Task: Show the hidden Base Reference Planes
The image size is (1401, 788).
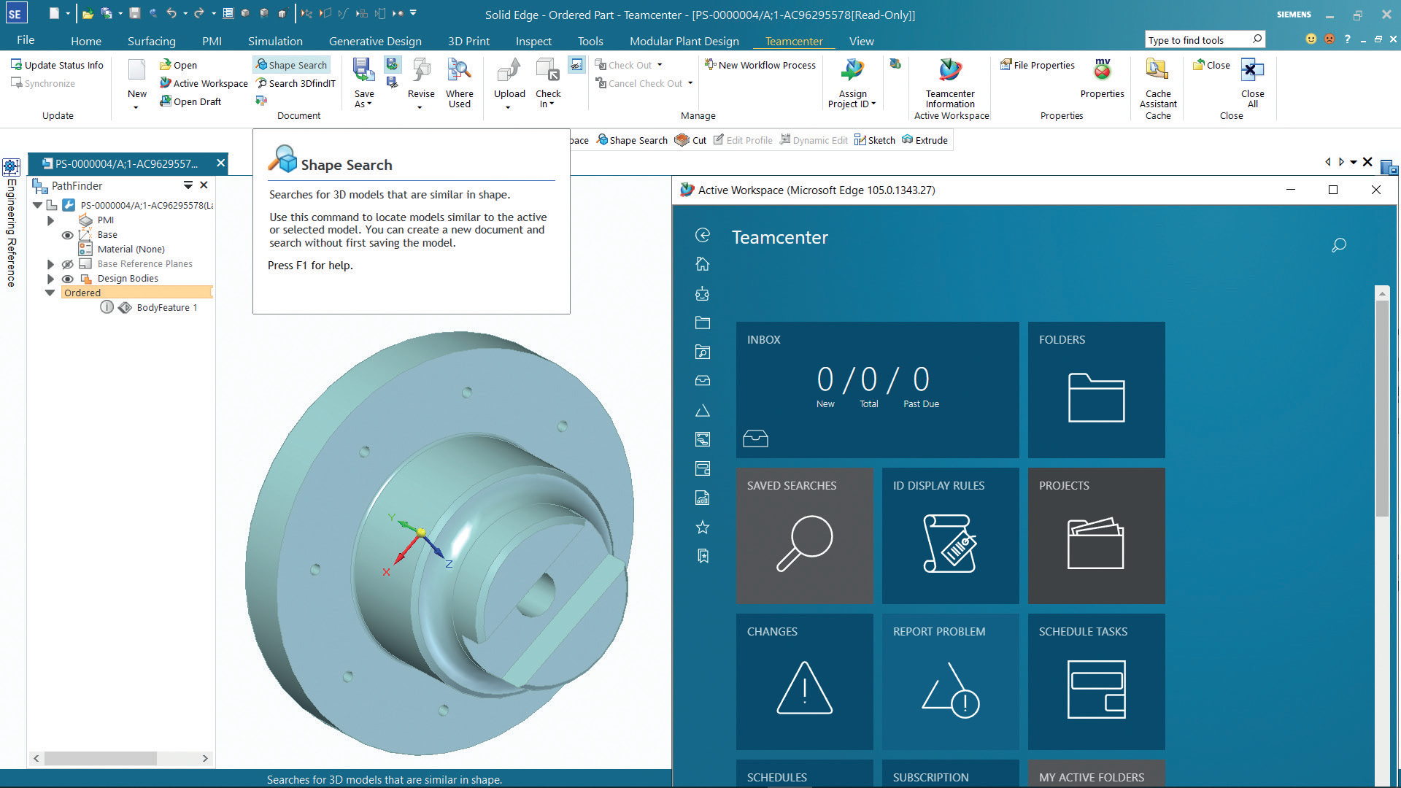Action: [67, 264]
